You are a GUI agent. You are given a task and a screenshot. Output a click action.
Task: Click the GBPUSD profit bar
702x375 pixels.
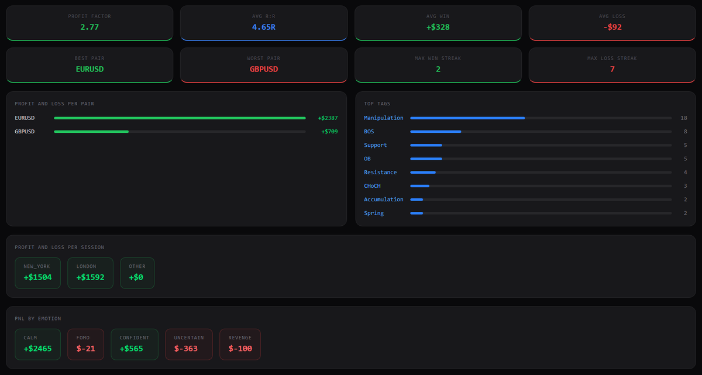coord(180,132)
